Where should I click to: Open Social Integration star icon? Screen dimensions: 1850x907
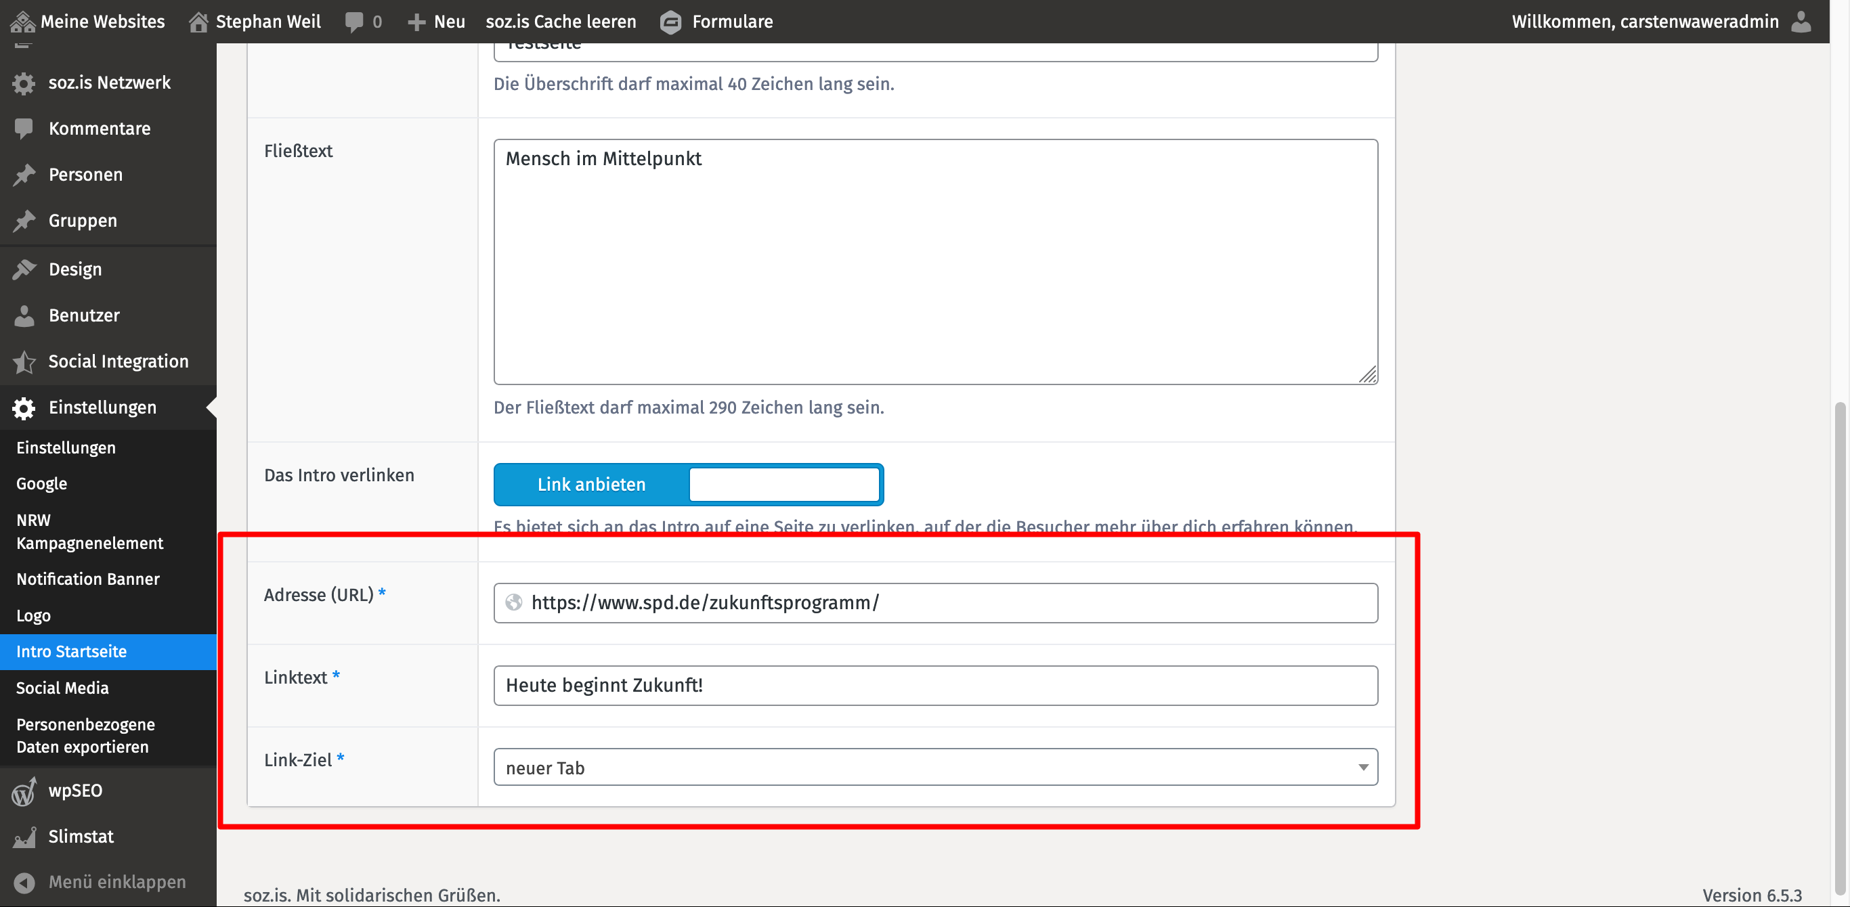tap(24, 362)
